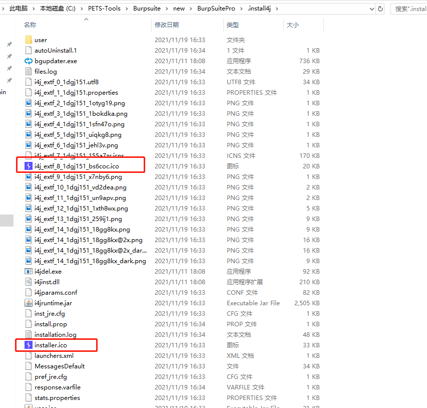427x408 pixels.
Task: Expand the chevron after .install4j in the path
Action: pos(277,9)
